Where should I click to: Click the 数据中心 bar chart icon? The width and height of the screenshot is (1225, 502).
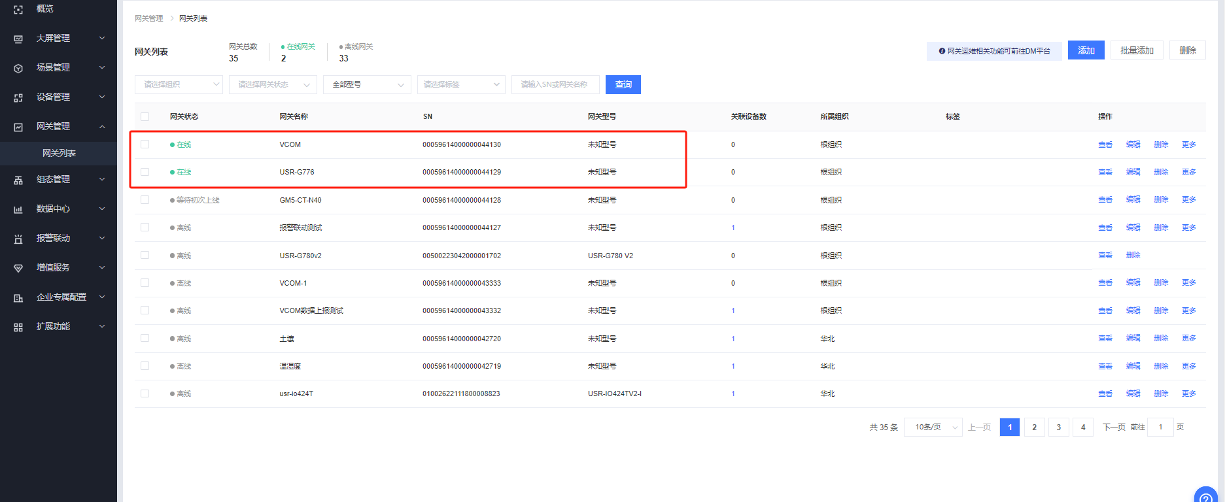[x=18, y=209]
